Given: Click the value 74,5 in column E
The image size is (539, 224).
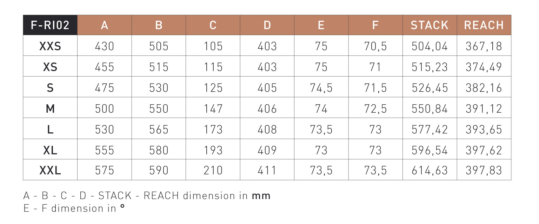Looking at the screenshot, I should 321,88.
